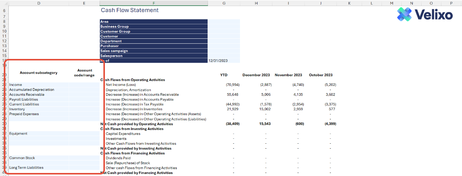Click the Depreciation, Amortization row label

(x=128, y=90)
